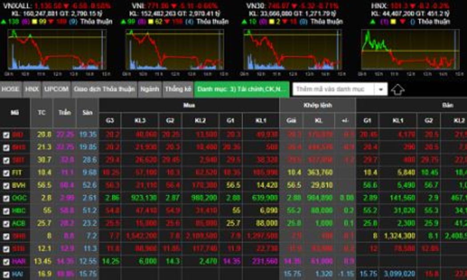Click the upward arrow icon beside the watchlist box

pos(398,89)
